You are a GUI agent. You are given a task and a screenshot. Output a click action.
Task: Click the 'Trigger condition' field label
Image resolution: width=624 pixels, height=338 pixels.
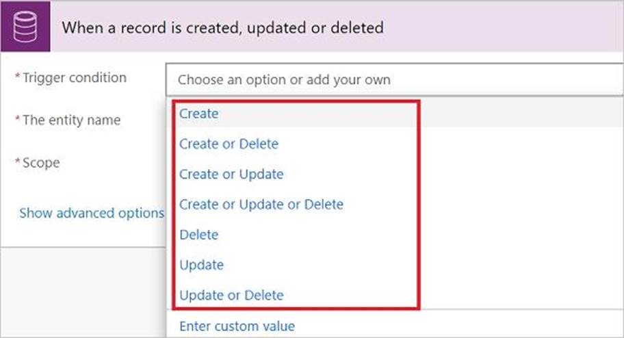tap(75, 78)
